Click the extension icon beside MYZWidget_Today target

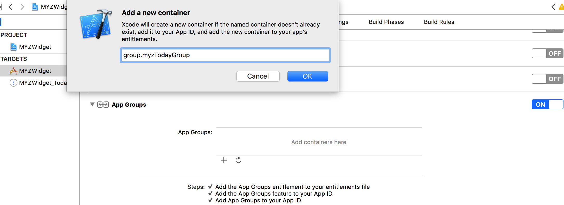(x=13, y=83)
